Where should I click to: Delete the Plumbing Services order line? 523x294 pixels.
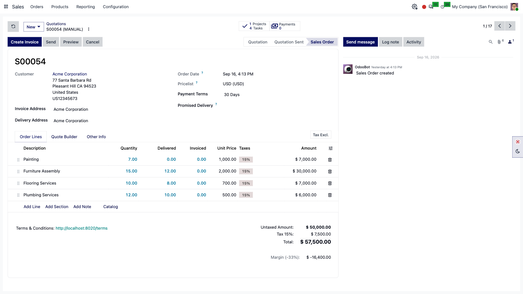click(330, 195)
